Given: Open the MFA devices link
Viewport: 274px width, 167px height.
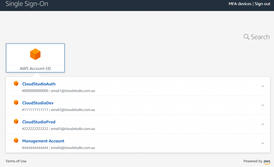Looking at the screenshot, I should tap(240, 4).
